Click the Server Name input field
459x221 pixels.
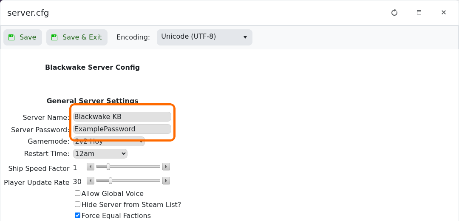coord(122,116)
